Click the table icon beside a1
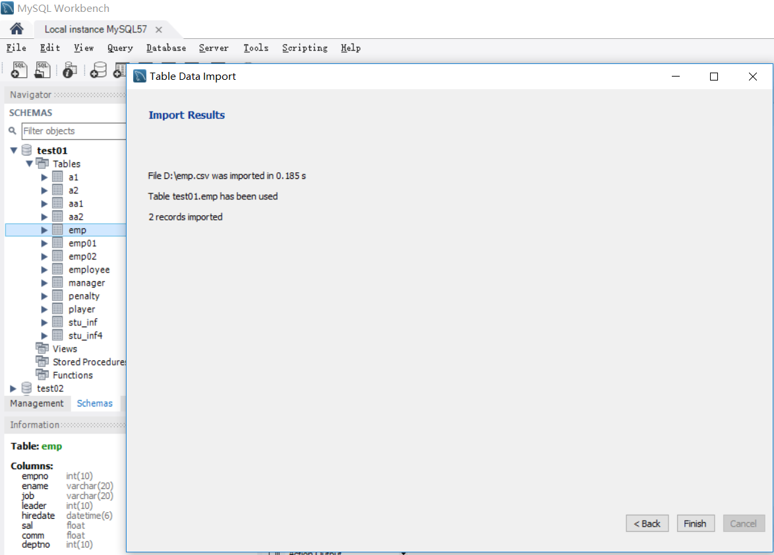 click(x=57, y=177)
